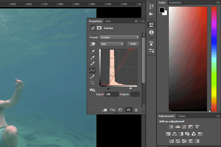The height and width of the screenshot is (147, 221).
Task: Click the background white color swatch
Action: pyautogui.click(x=165, y=14)
